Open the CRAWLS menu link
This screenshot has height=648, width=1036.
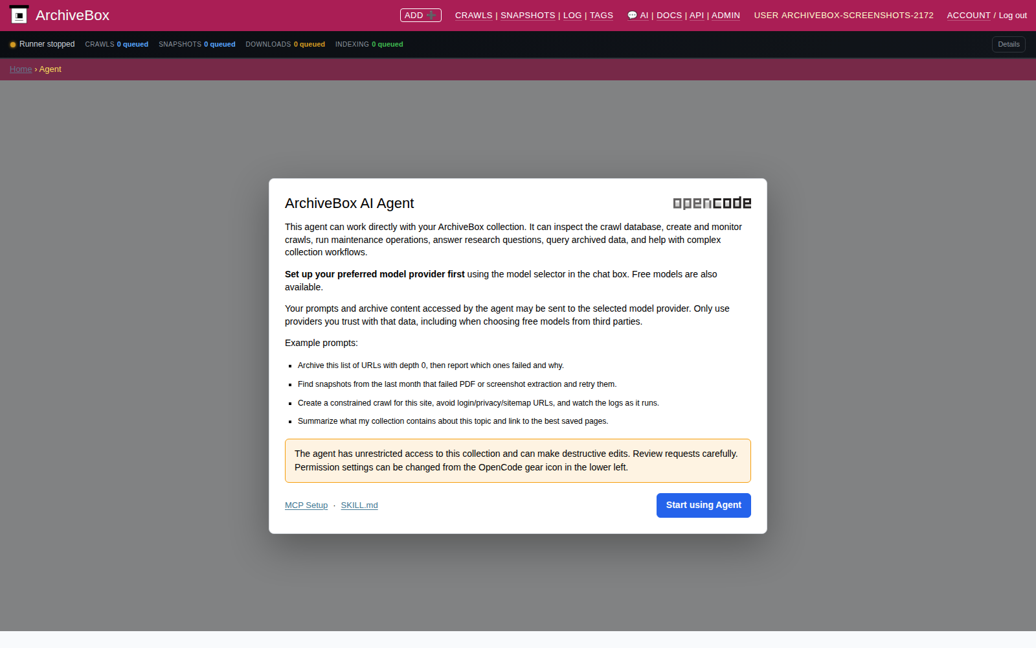[473, 16]
